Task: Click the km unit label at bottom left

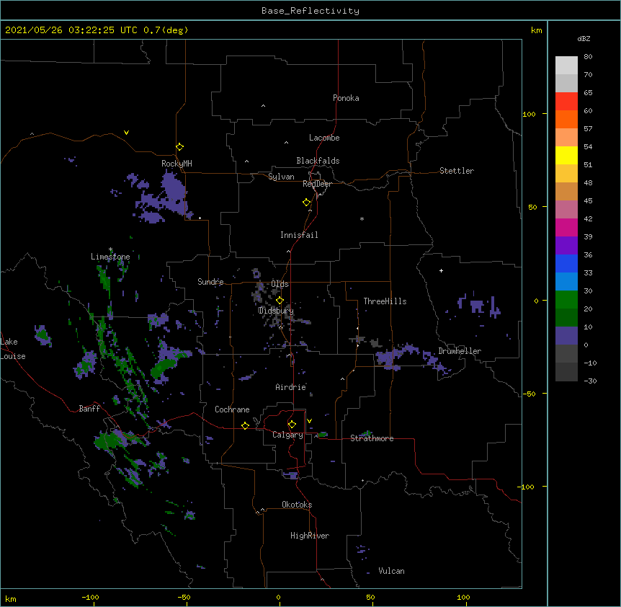Action: pyautogui.click(x=11, y=599)
